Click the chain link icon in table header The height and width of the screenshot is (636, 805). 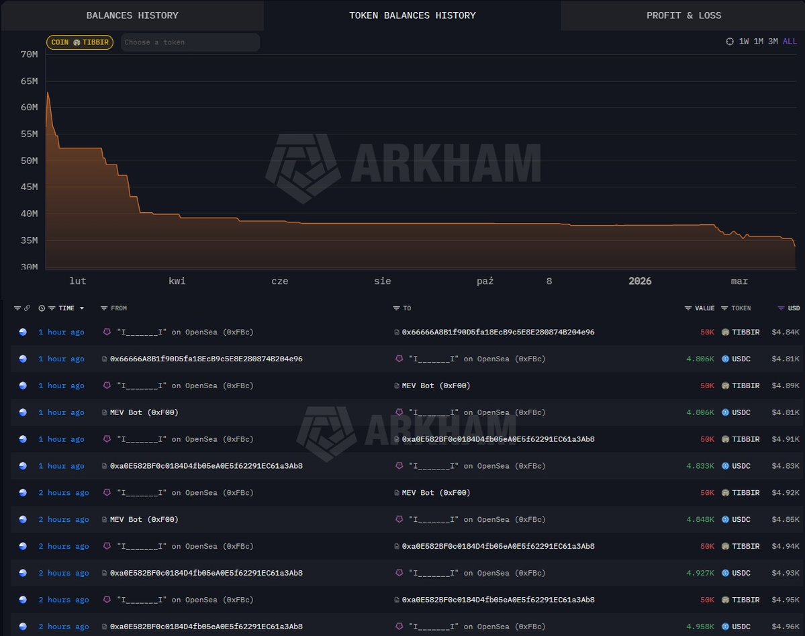click(28, 308)
